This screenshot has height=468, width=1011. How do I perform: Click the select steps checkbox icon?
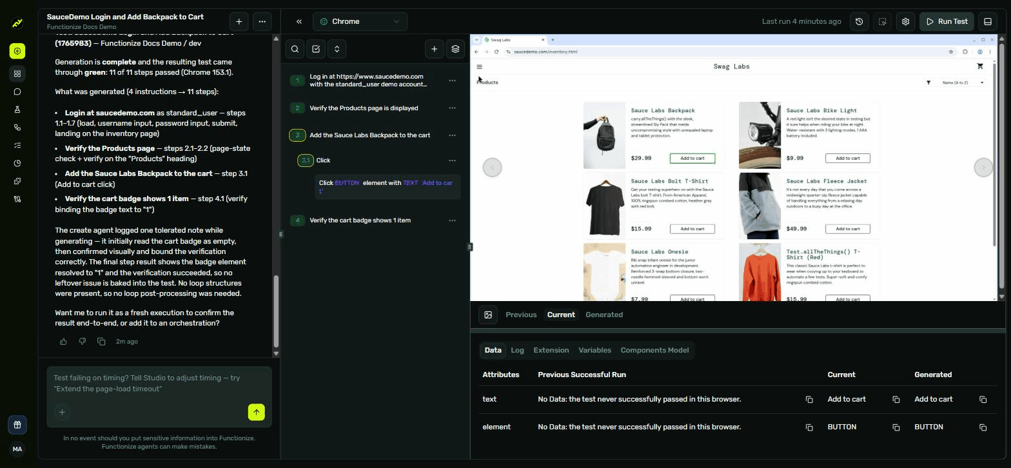316,49
